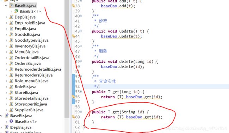Click the OrdersBiz.java file icon
The height and width of the screenshot is (133, 229).
[11, 63]
